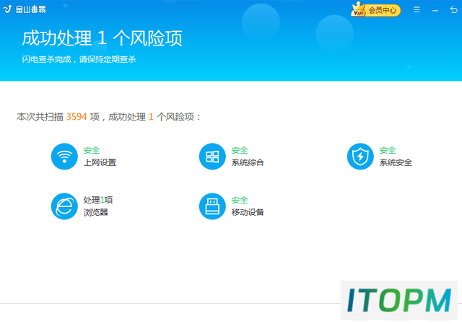The image size is (462, 324).
Task: Click the 移动设备 label
Action: [248, 212]
